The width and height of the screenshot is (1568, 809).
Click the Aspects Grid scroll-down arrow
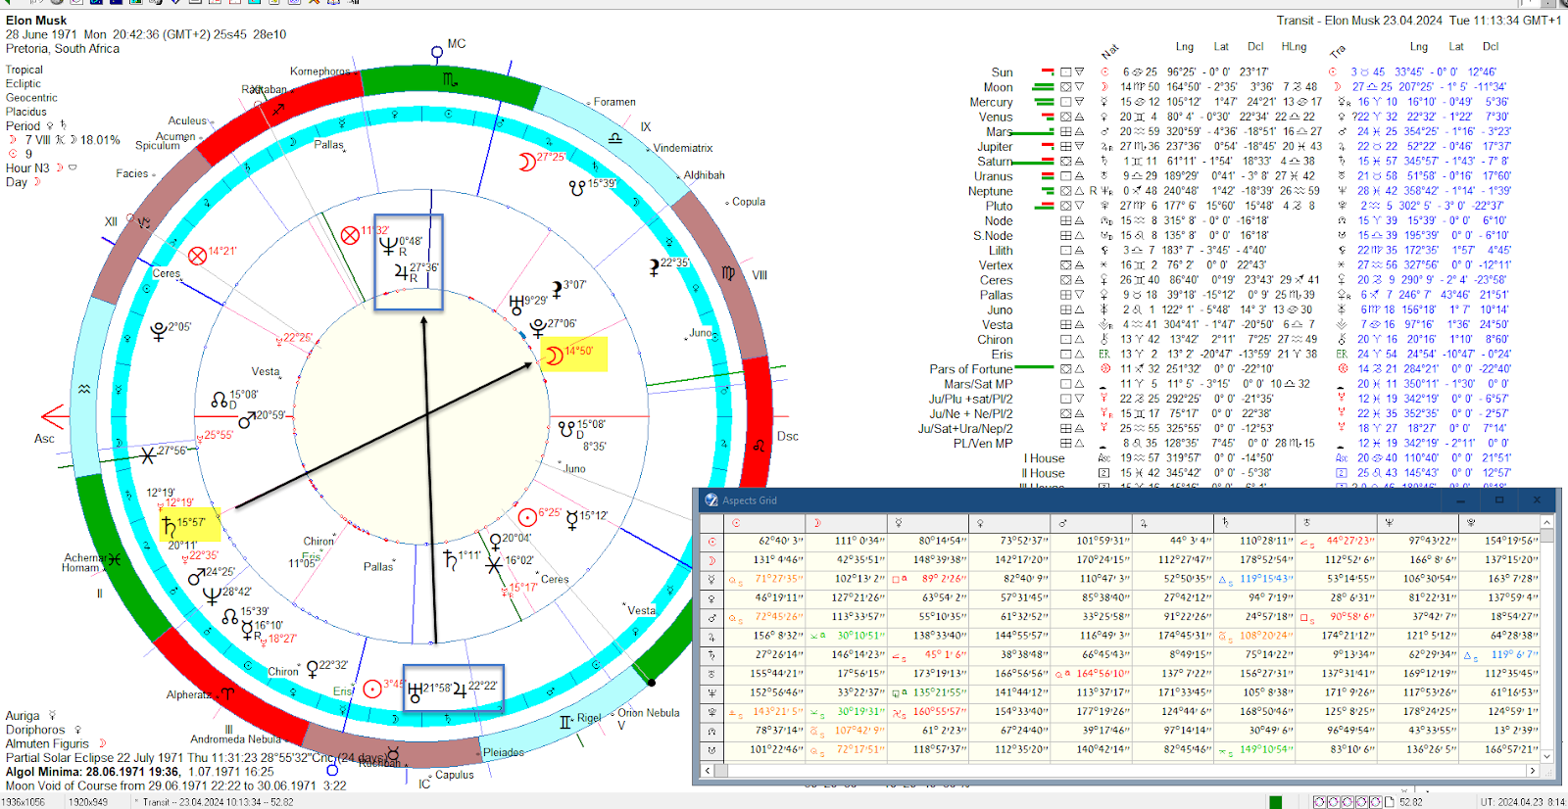coord(1547,755)
